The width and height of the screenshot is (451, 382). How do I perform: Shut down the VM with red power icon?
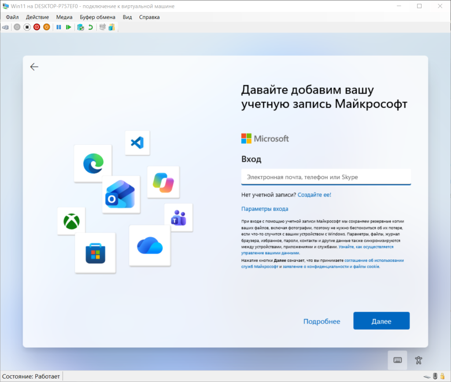37,27
